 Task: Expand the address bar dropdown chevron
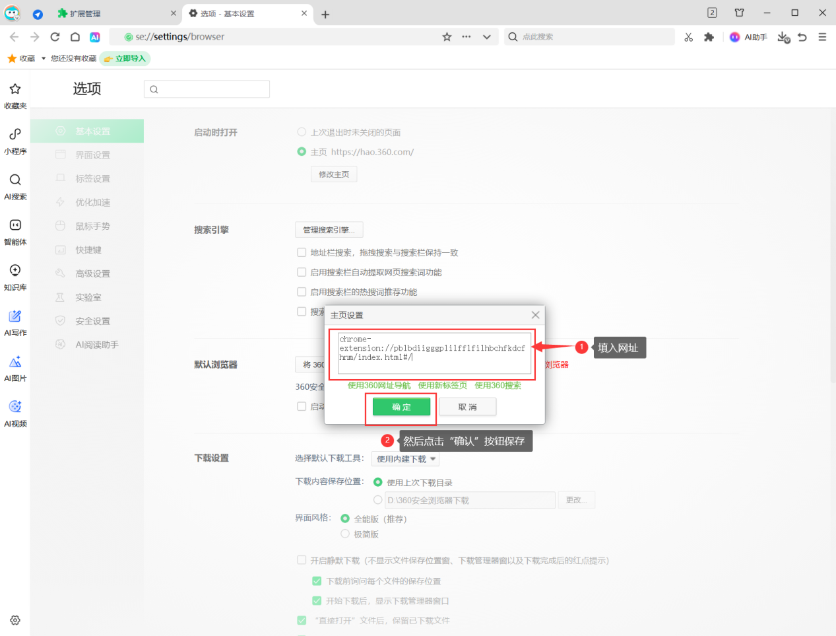pyautogui.click(x=487, y=37)
